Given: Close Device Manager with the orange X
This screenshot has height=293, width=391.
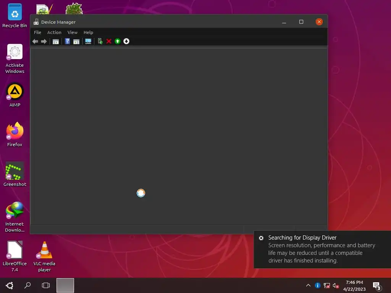Looking at the screenshot, I should point(319,22).
